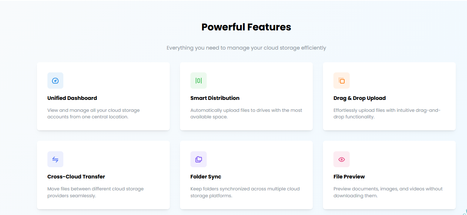
Task: Open the Cross-Cloud Transfer card
Action: click(x=103, y=175)
